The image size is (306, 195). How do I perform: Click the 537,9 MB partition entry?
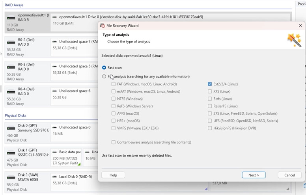click(x=220, y=183)
